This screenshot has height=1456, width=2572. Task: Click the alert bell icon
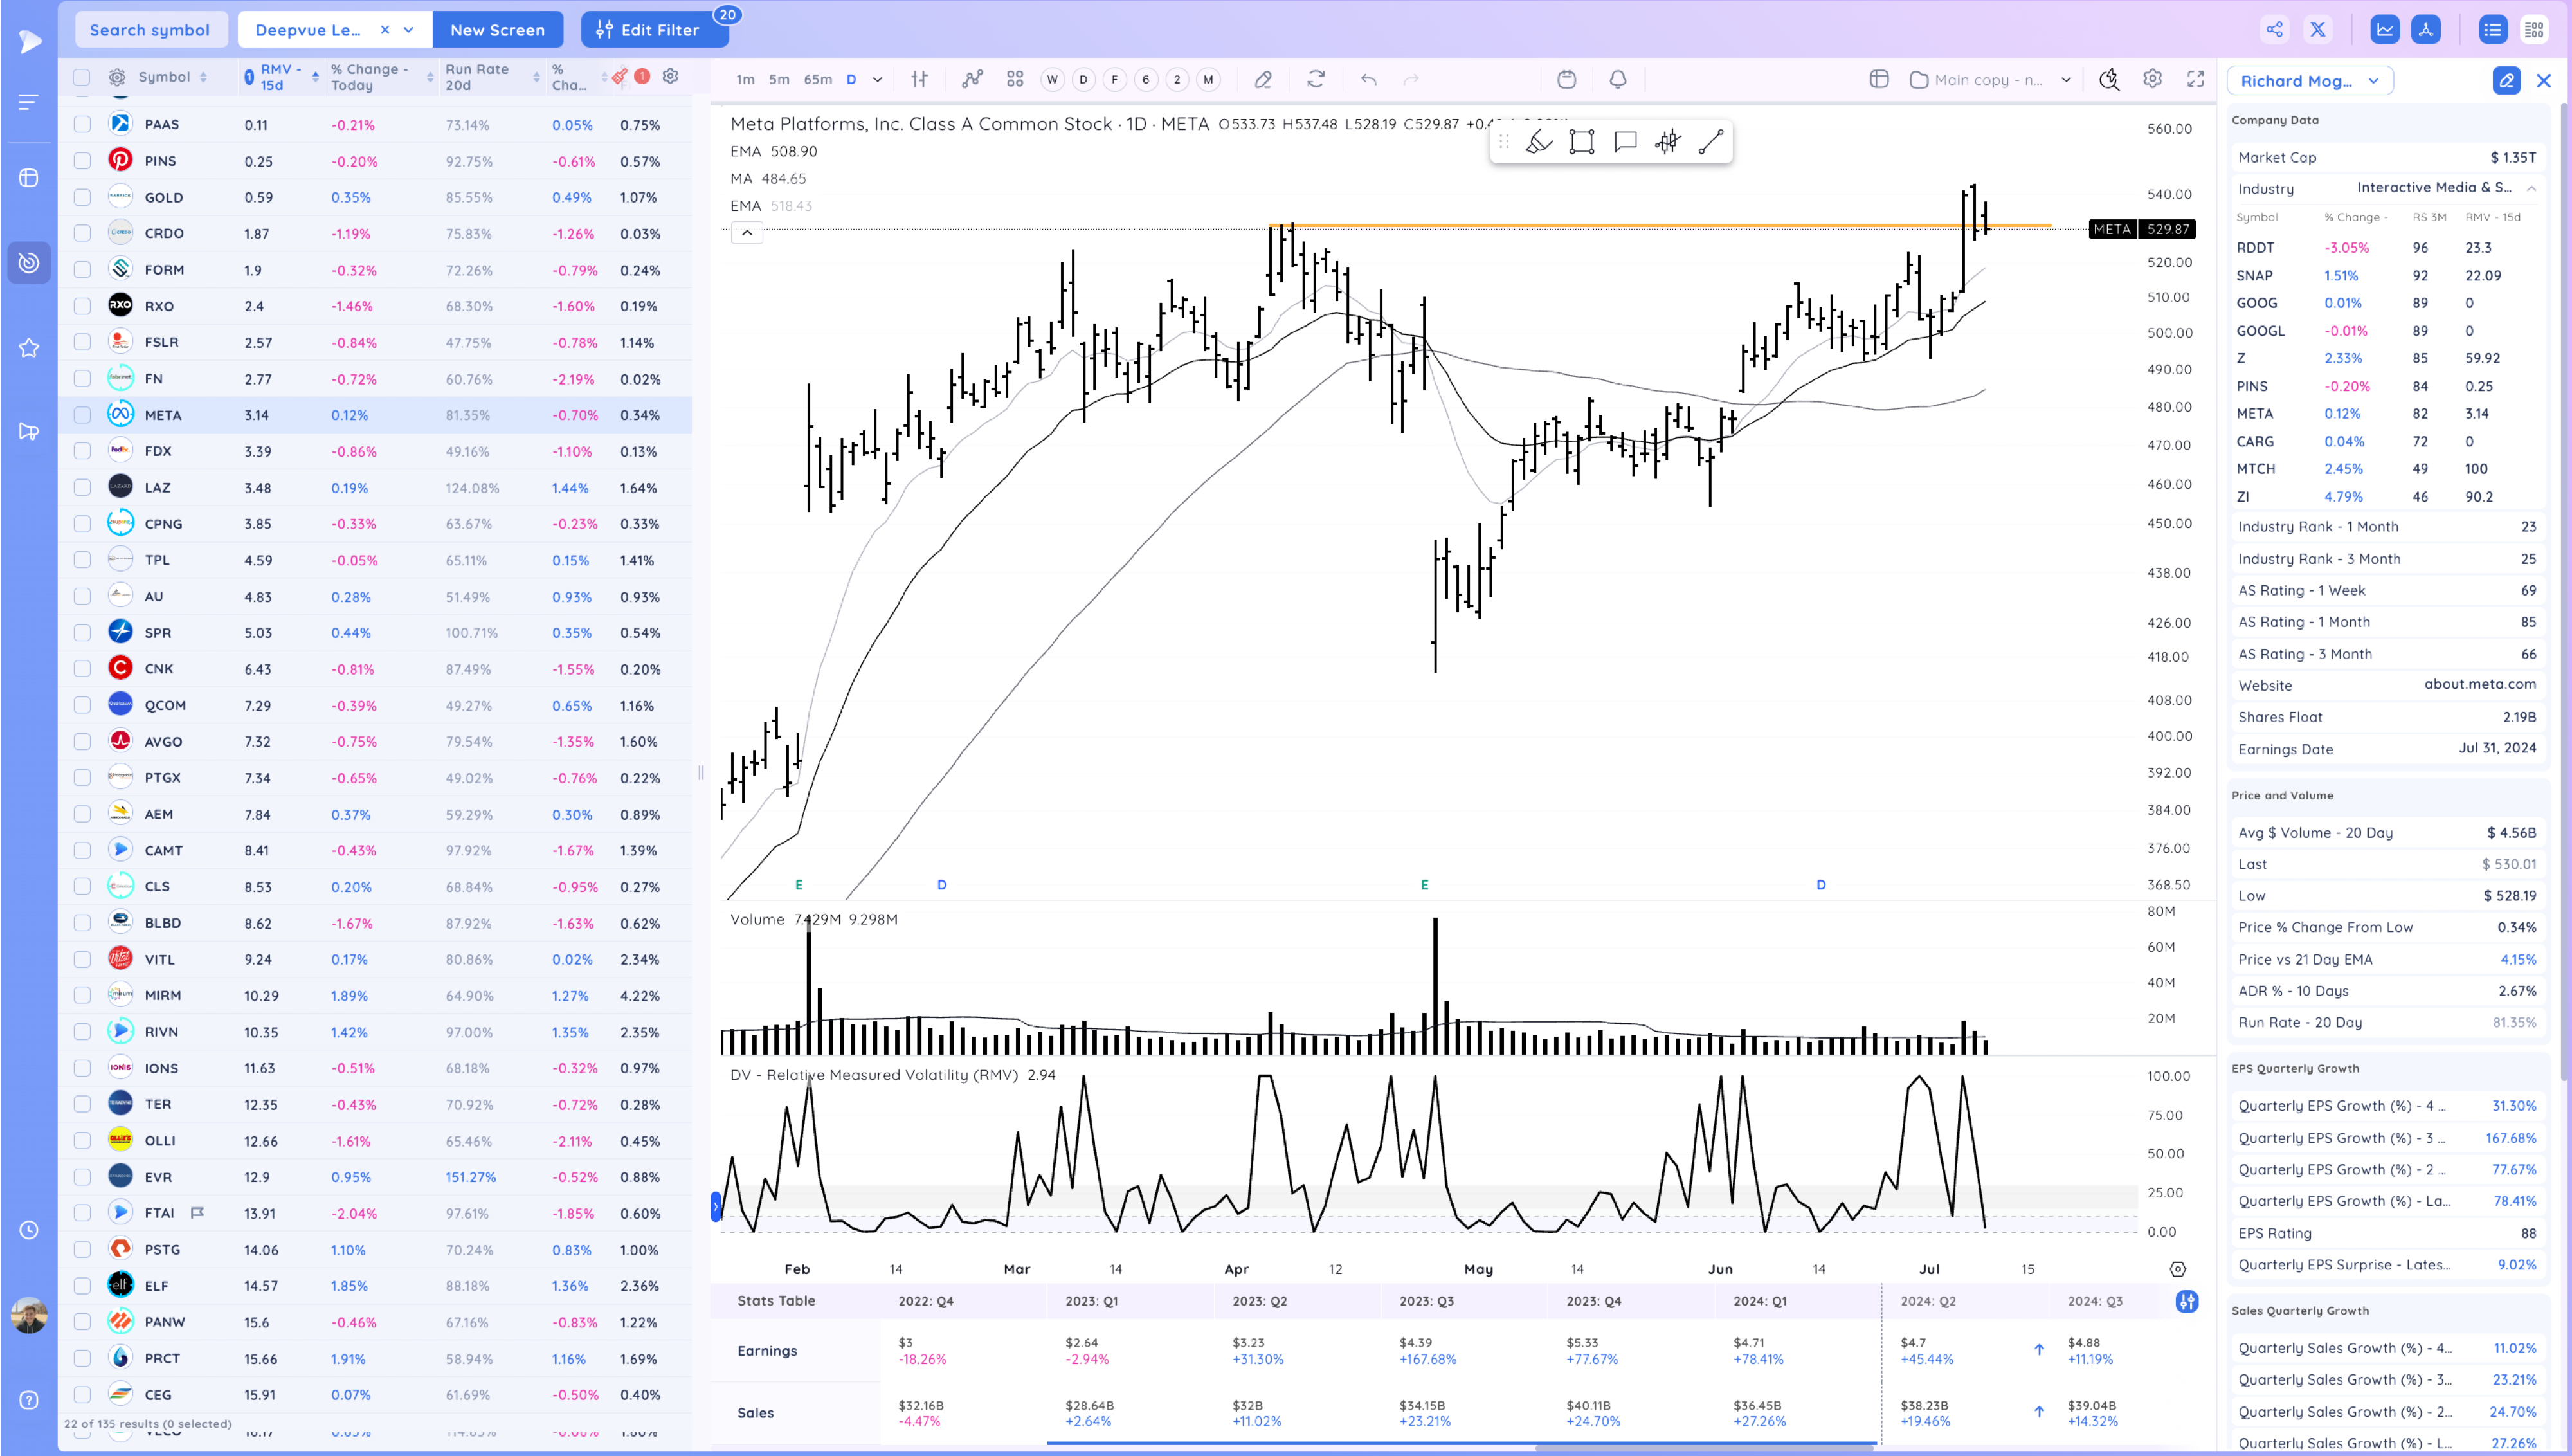coord(1617,80)
